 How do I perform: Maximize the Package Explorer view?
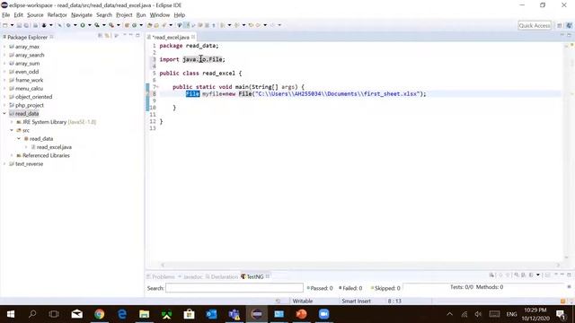click(137, 35)
